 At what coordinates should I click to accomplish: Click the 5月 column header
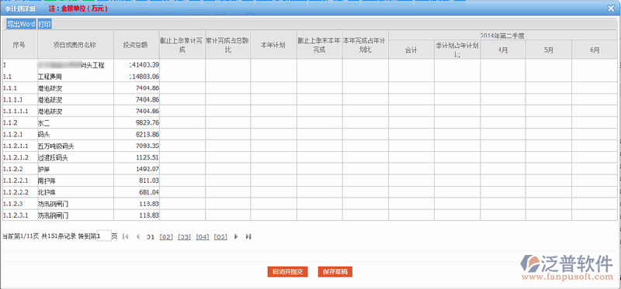coord(549,50)
